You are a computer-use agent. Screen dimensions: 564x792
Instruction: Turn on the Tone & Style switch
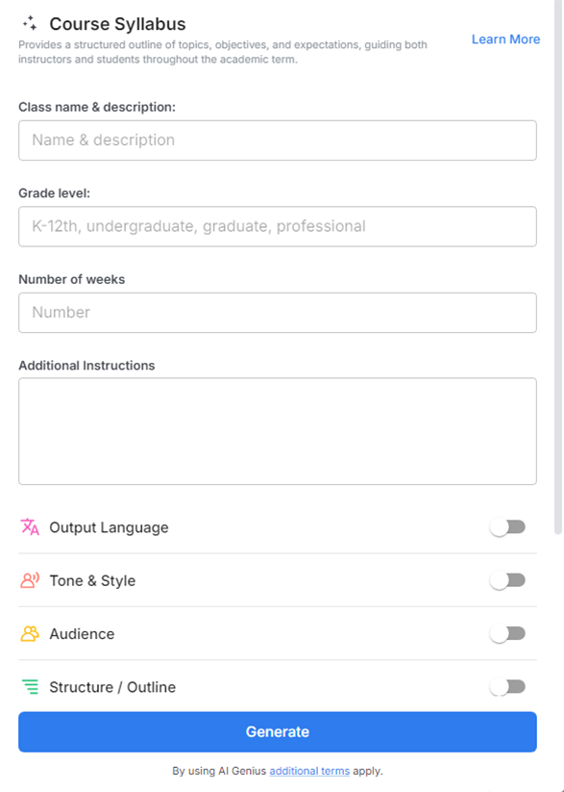coord(508,580)
